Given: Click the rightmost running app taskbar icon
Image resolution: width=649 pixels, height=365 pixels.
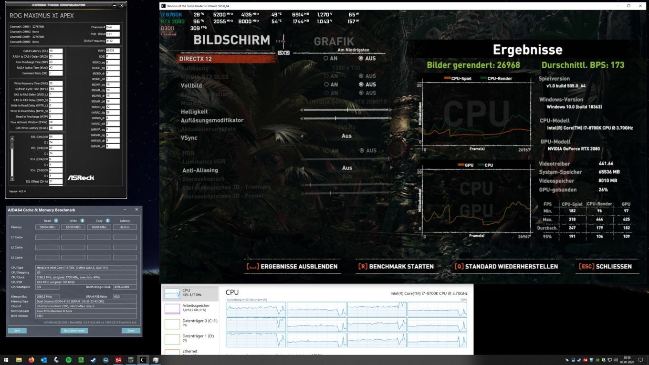Looking at the screenshot, I should pyautogui.click(x=155, y=360).
